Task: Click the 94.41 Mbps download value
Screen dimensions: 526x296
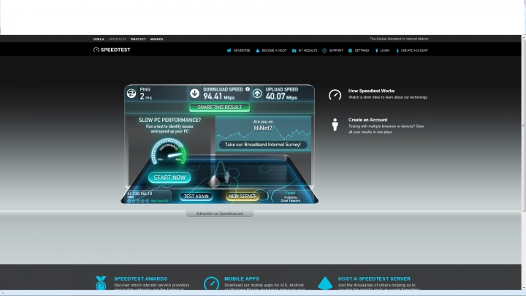Action: tap(218, 96)
